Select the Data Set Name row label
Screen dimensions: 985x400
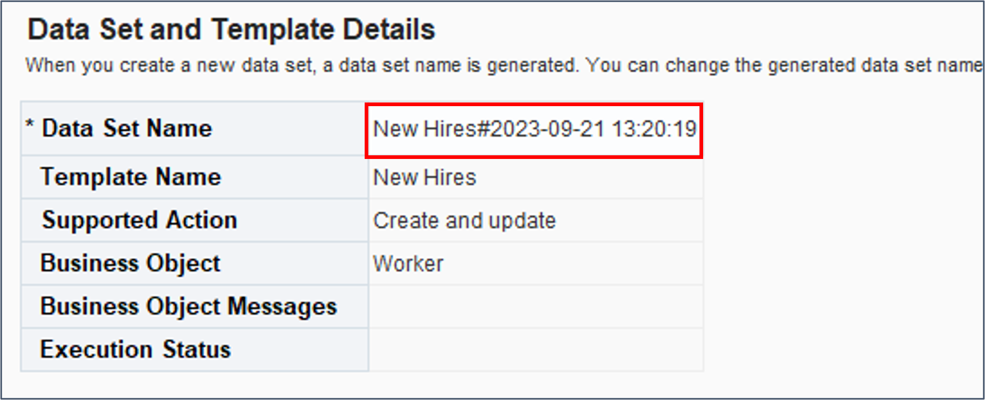click(126, 128)
